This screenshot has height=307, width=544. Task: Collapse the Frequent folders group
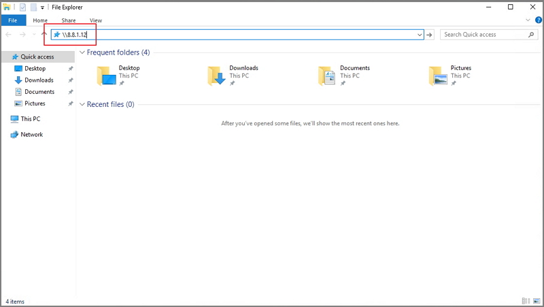pos(82,52)
